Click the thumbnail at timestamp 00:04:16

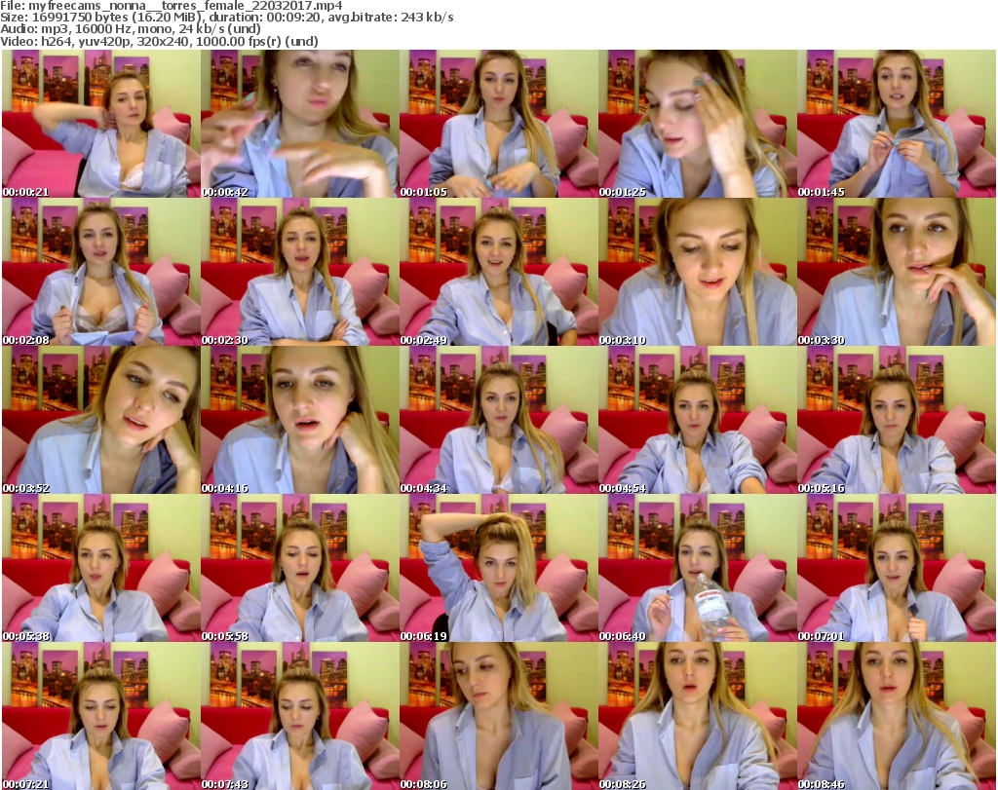(x=300, y=420)
